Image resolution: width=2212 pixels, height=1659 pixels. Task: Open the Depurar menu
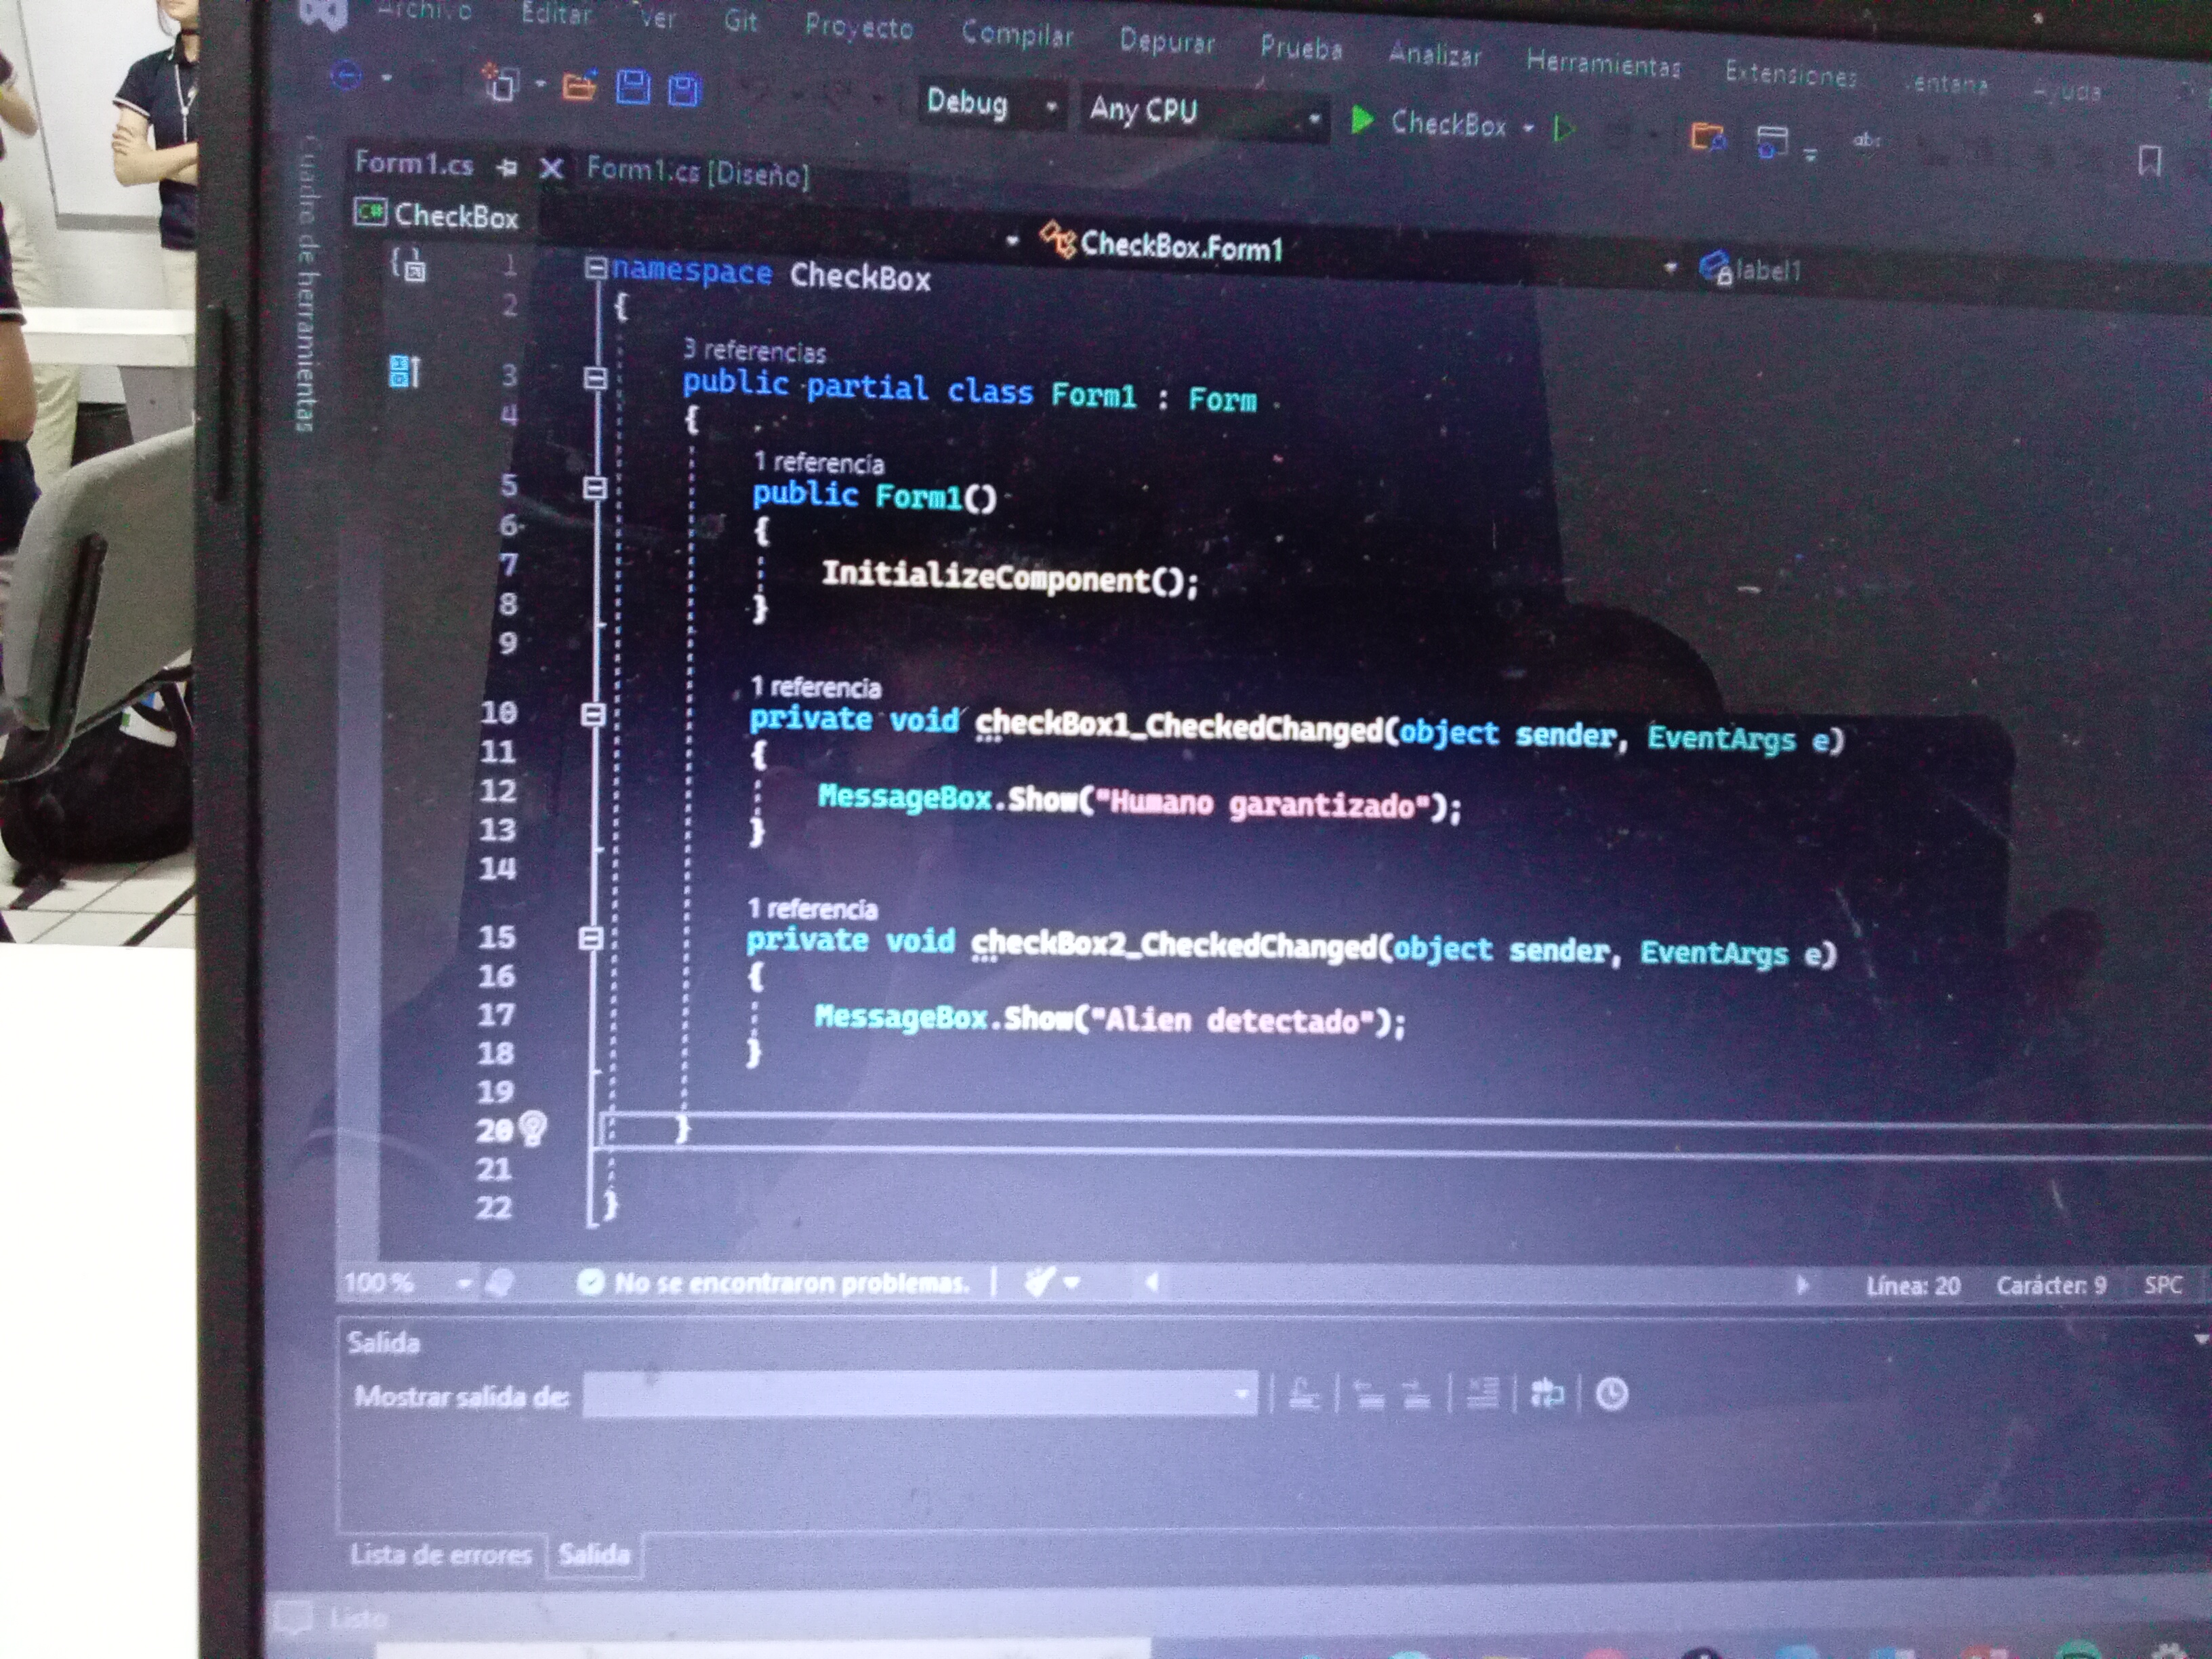click(x=1166, y=42)
